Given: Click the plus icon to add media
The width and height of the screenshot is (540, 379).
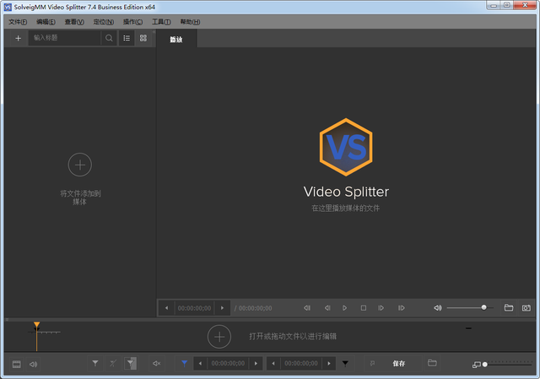Looking at the screenshot, I should (19, 38).
